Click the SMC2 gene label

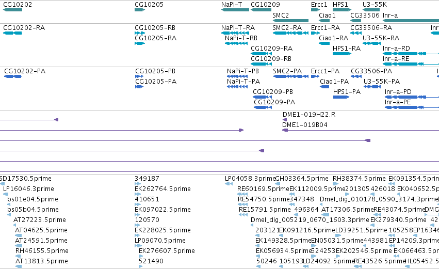pyautogui.click(x=281, y=15)
